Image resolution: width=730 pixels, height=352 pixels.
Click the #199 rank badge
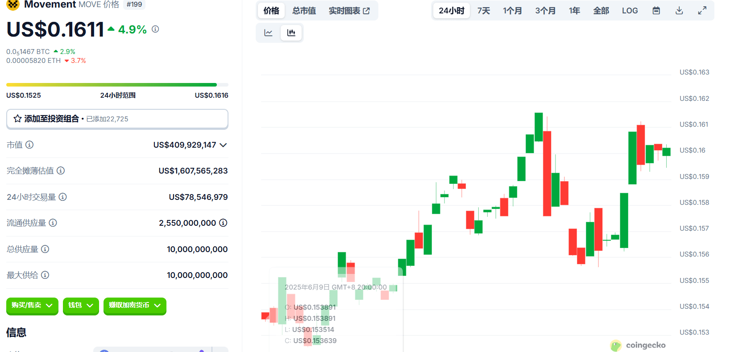pos(134,4)
